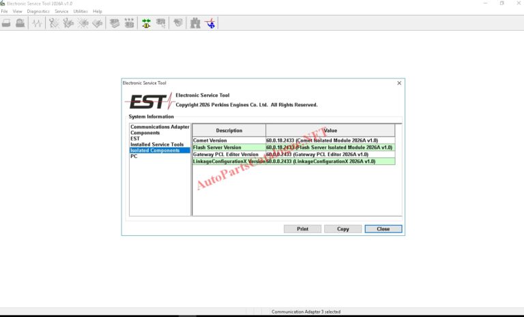Click the first printer icon in the toolbar
The width and height of the screenshot is (524, 317).
[6, 23]
